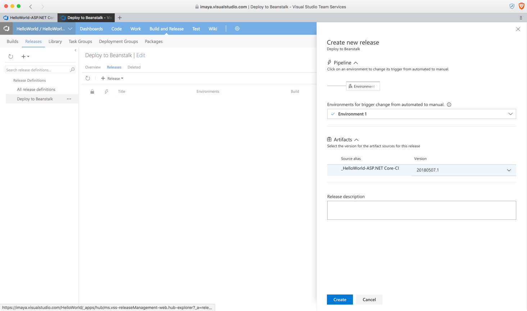Select the Releases sub-tab under Deploy to Beanstalk
Screen dimensions: 527x311
[114, 67]
